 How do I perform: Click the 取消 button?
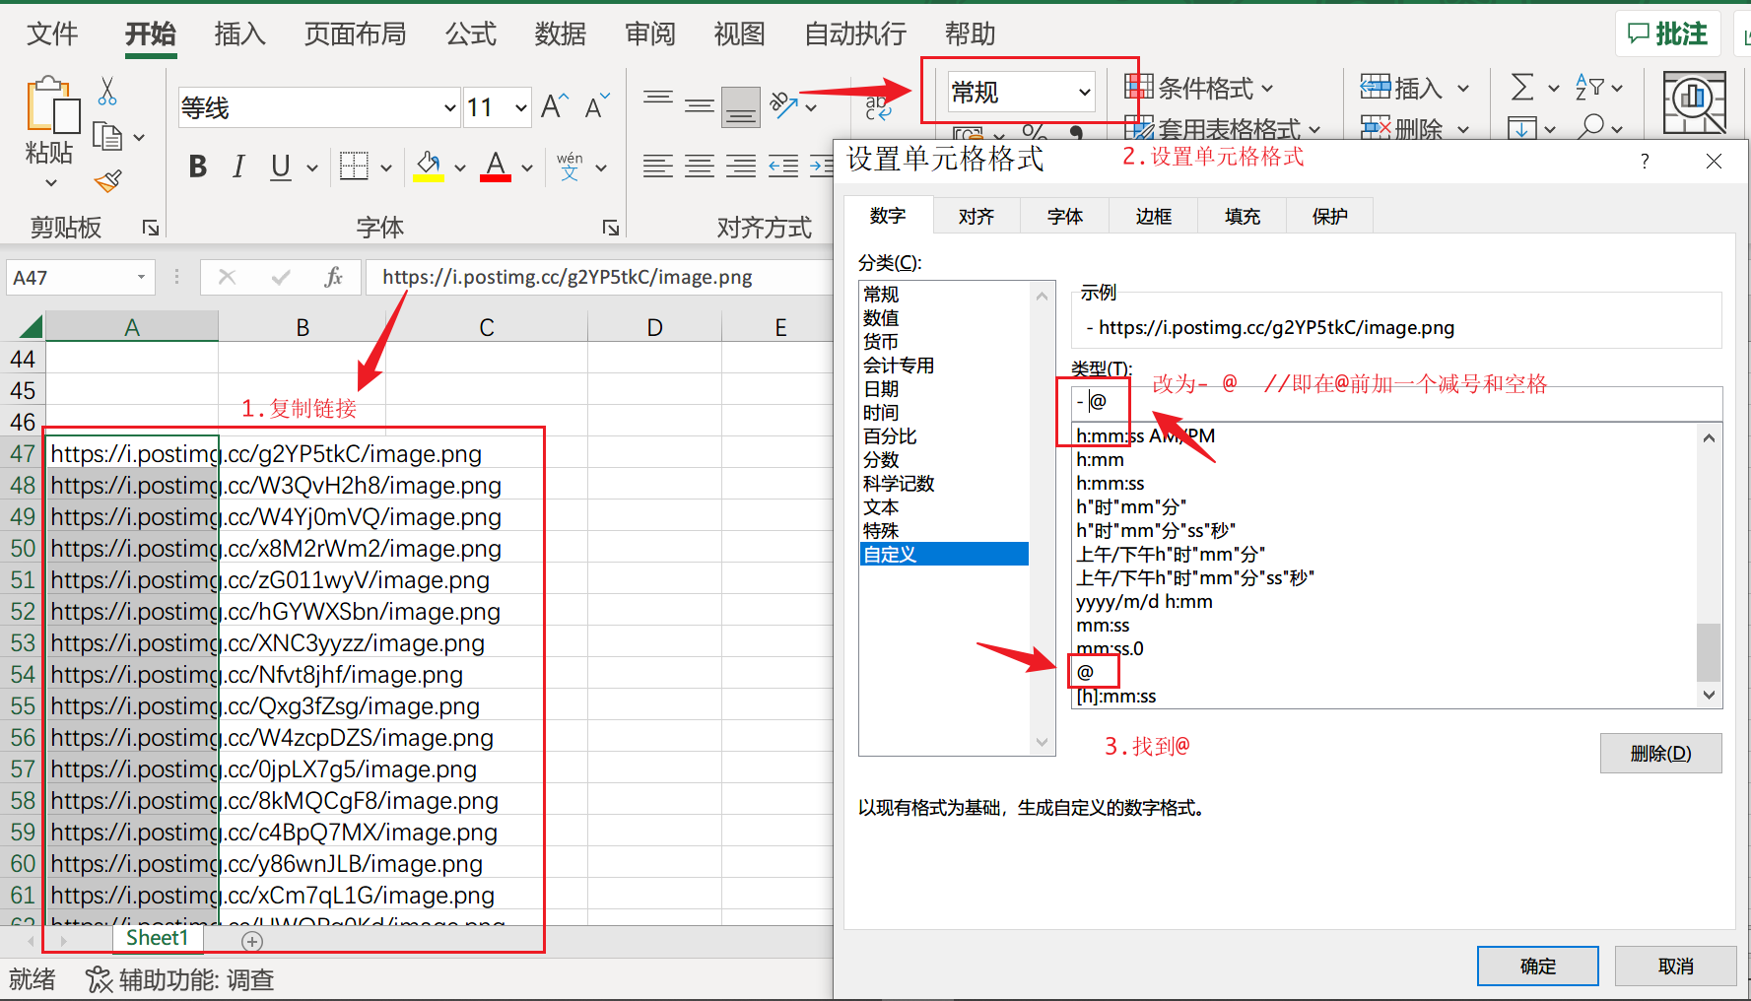click(x=1675, y=967)
